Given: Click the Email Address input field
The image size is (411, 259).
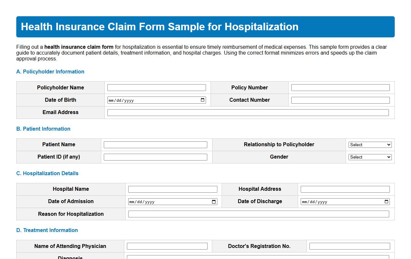Looking at the screenshot, I should click(248, 112).
